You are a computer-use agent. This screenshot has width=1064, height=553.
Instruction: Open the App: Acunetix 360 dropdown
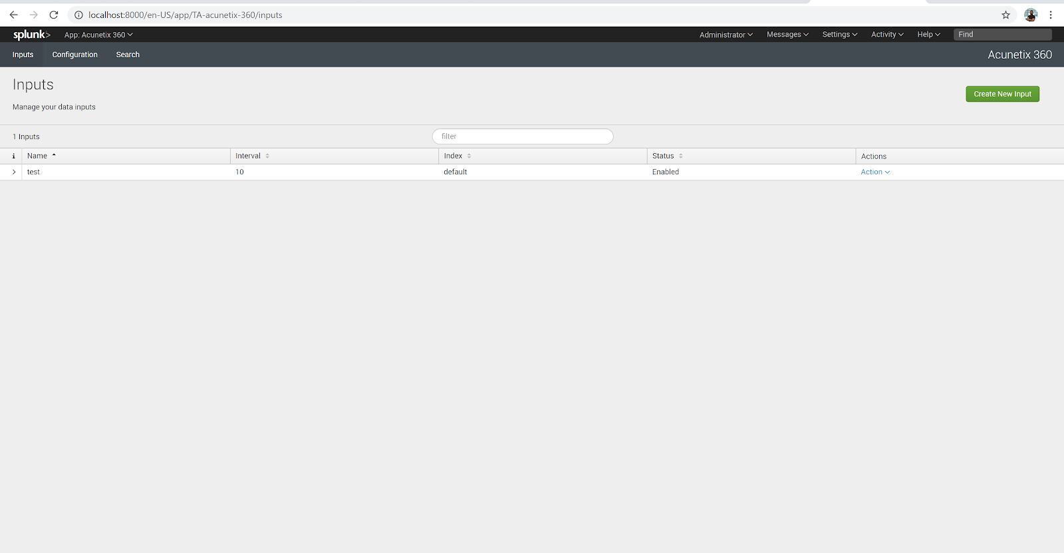[98, 35]
